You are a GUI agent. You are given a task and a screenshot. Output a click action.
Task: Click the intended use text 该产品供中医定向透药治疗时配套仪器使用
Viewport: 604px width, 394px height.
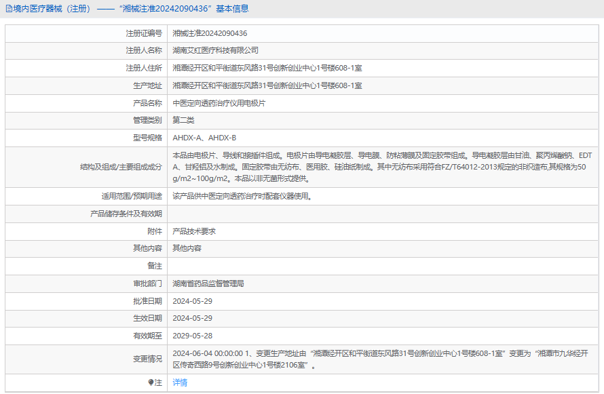click(x=242, y=196)
